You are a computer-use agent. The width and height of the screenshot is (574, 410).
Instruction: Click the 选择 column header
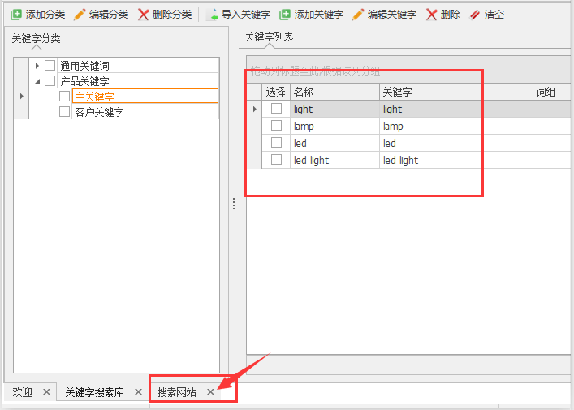click(276, 92)
